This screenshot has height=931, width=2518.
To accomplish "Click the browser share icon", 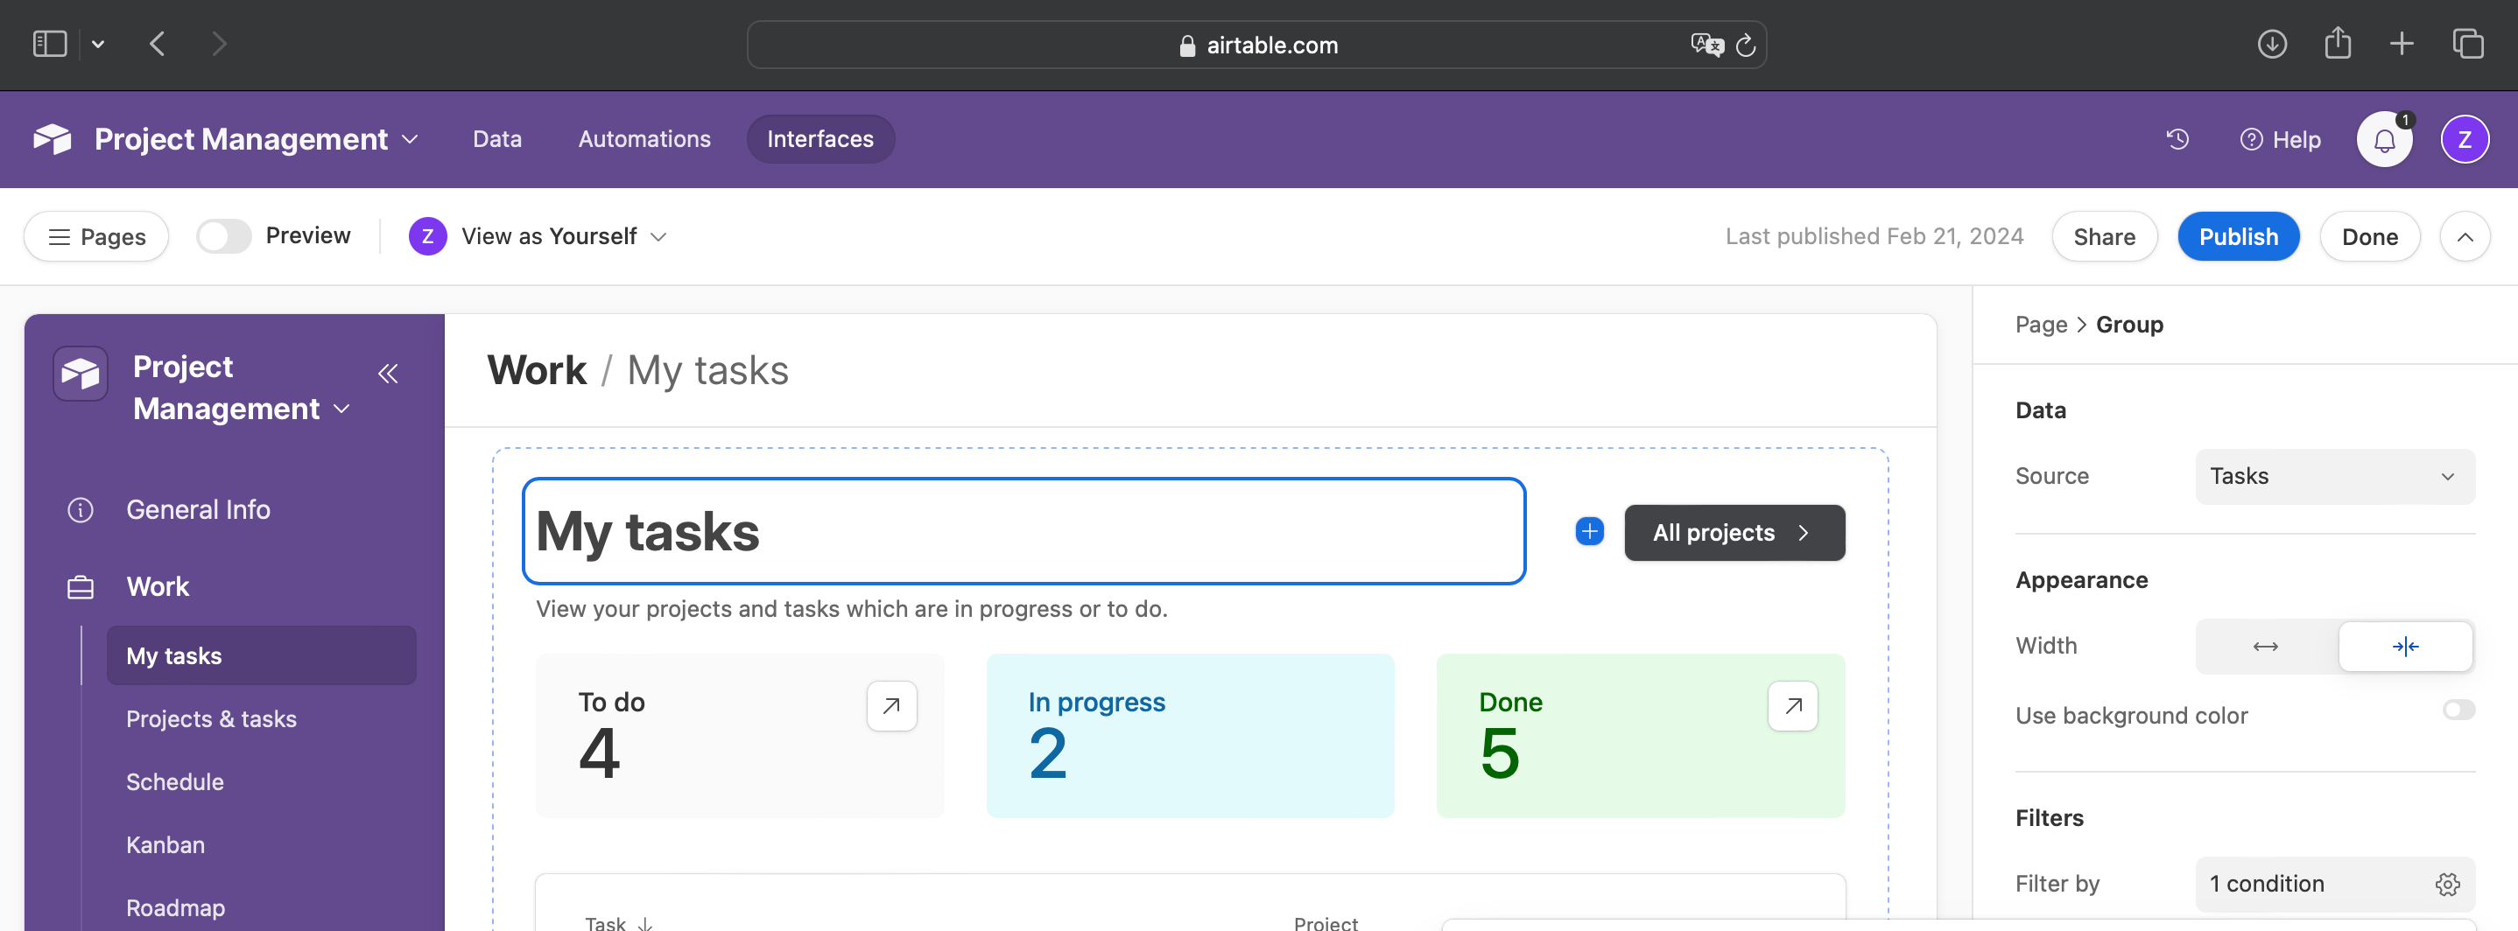I will pos(2337,43).
